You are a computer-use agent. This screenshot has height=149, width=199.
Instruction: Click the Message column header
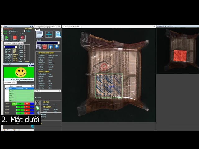[x=23, y=86]
